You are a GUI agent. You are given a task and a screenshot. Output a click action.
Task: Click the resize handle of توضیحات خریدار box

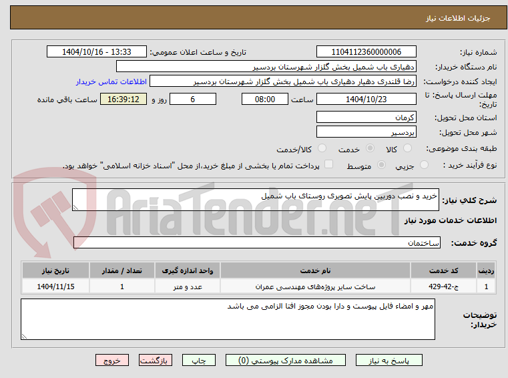coord(24,336)
